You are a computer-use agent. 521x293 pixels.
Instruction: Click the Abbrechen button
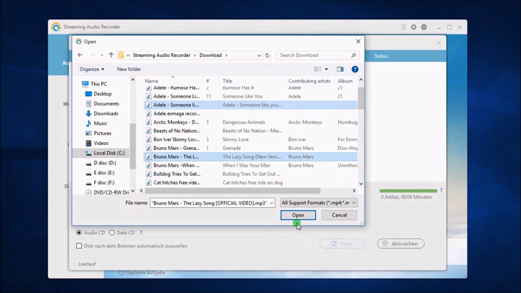pos(401,244)
